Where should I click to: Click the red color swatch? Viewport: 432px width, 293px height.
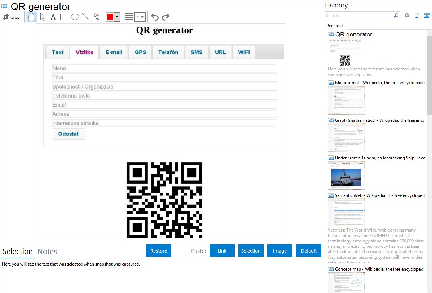point(110,17)
